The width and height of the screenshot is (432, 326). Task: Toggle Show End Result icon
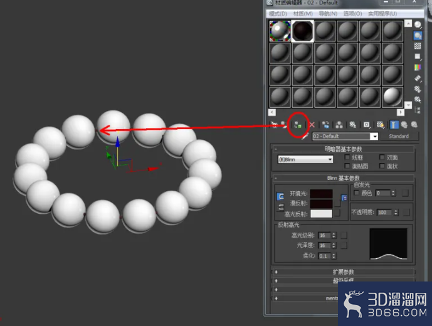[x=394, y=125]
